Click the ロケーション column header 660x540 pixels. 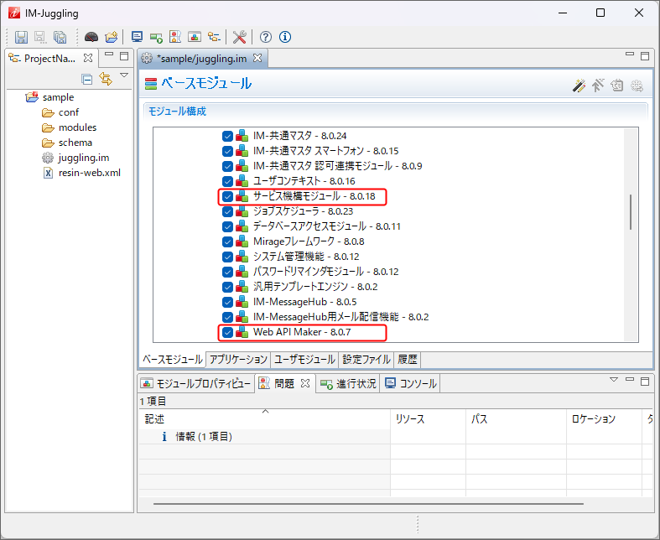tap(604, 418)
